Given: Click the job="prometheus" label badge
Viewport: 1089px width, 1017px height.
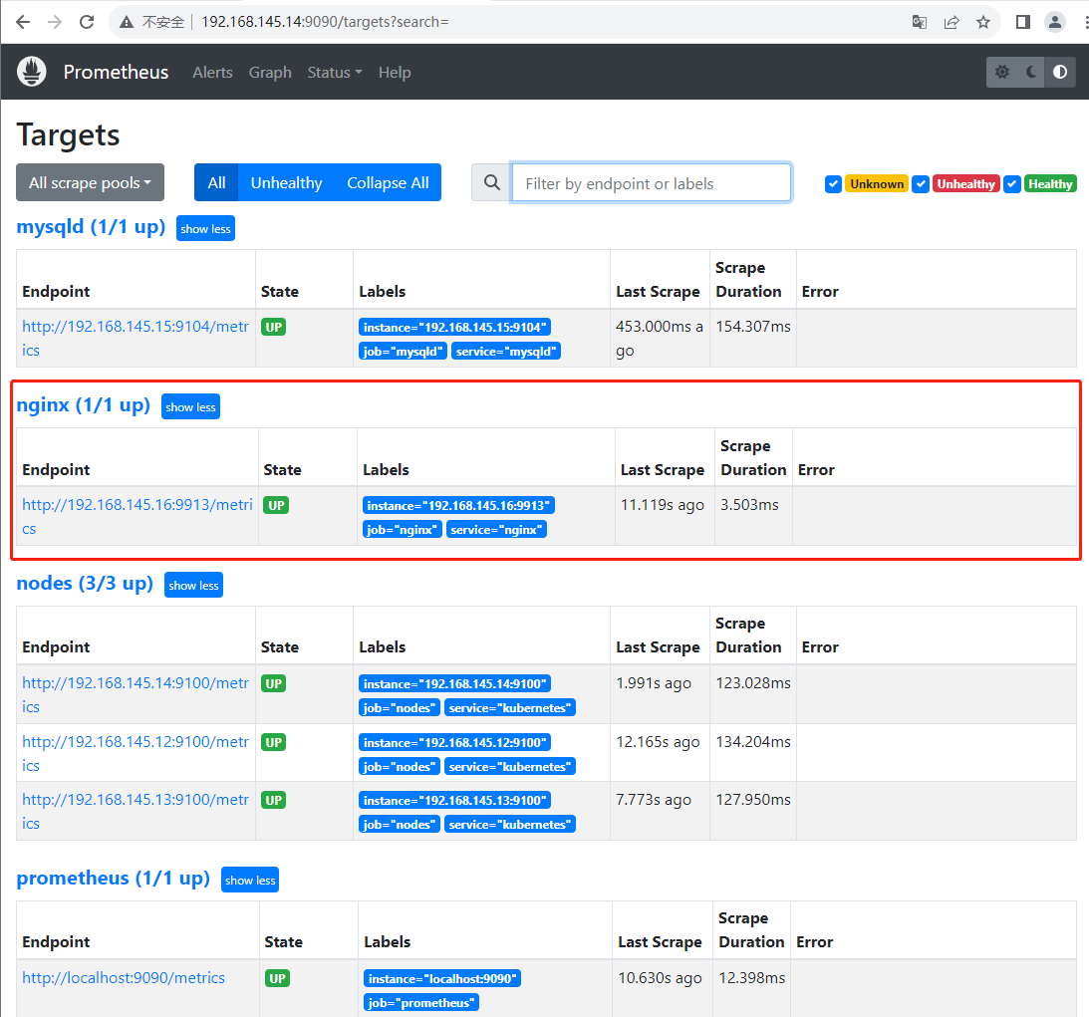Looking at the screenshot, I should coord(421,1003).
